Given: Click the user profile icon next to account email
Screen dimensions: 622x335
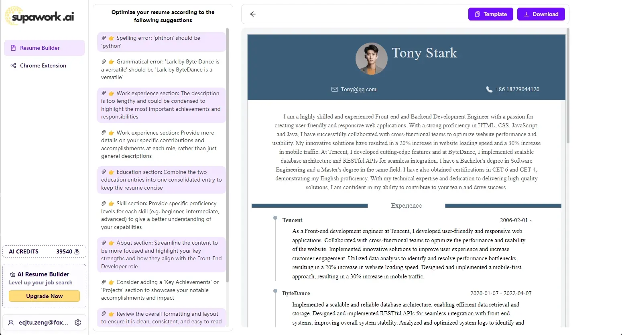Looking at the screenshot, I should coord(11,322).
